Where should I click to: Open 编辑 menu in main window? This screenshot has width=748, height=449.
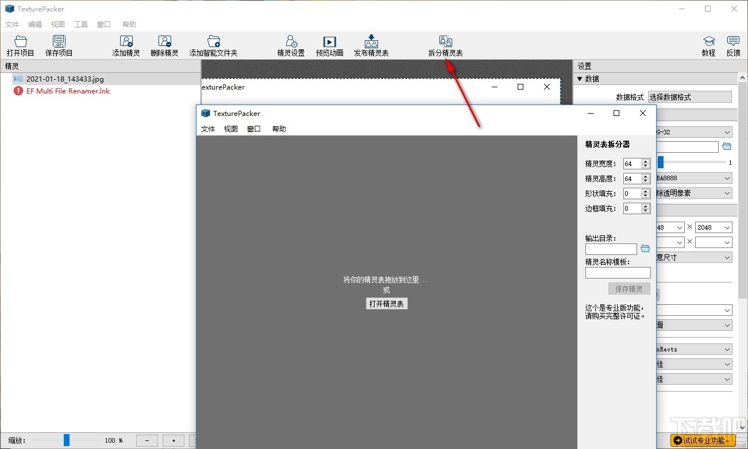click(x=35, y=25)
